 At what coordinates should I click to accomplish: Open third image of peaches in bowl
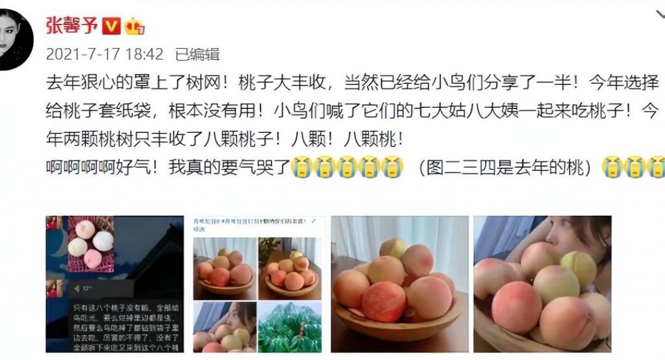pyautogui.click(x=399, y=284)
